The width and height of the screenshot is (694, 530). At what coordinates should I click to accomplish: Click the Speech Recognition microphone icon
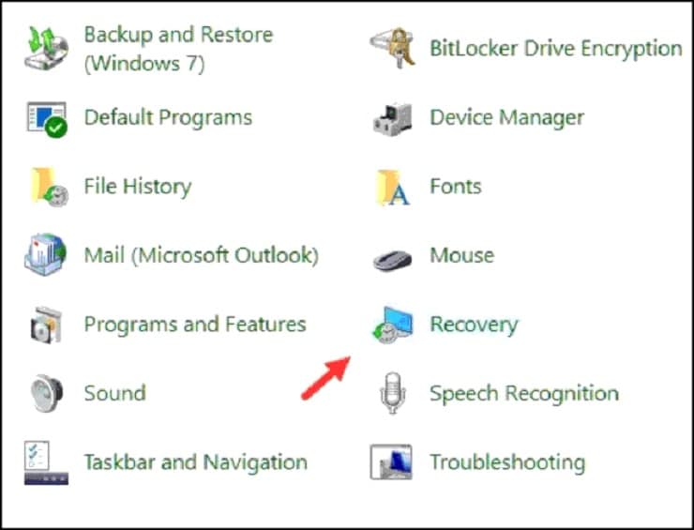[393, 393]
